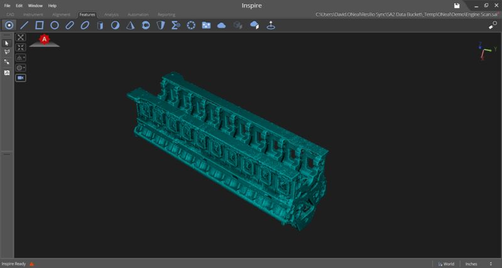Toggle the camera view button
Screen dimensions: 502x268
click(x=21, y=78)
